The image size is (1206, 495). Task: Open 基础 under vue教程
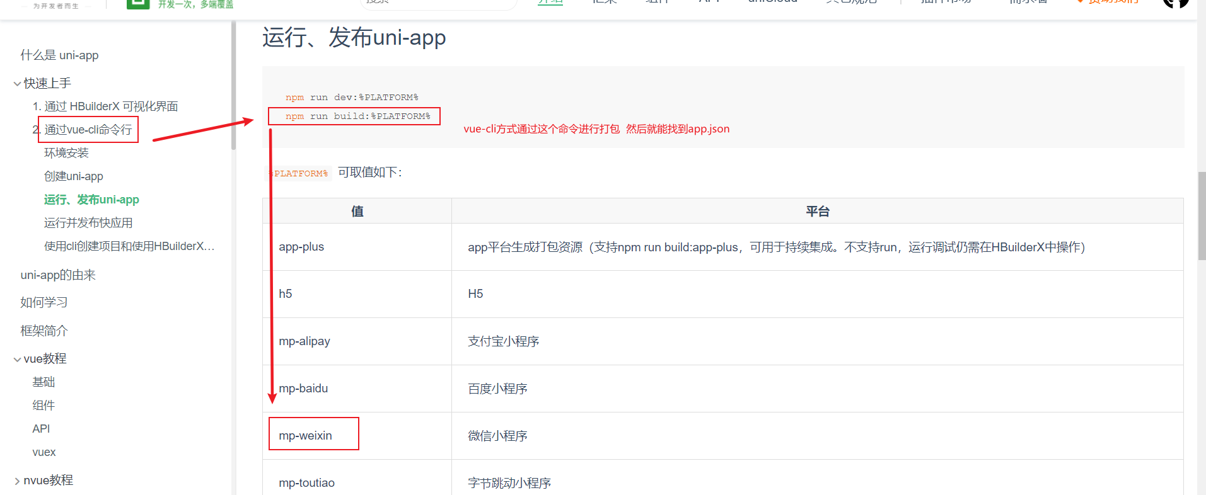coord(43,382)
